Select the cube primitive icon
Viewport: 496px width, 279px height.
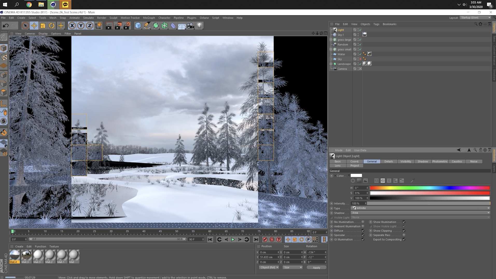click(138, 25)
